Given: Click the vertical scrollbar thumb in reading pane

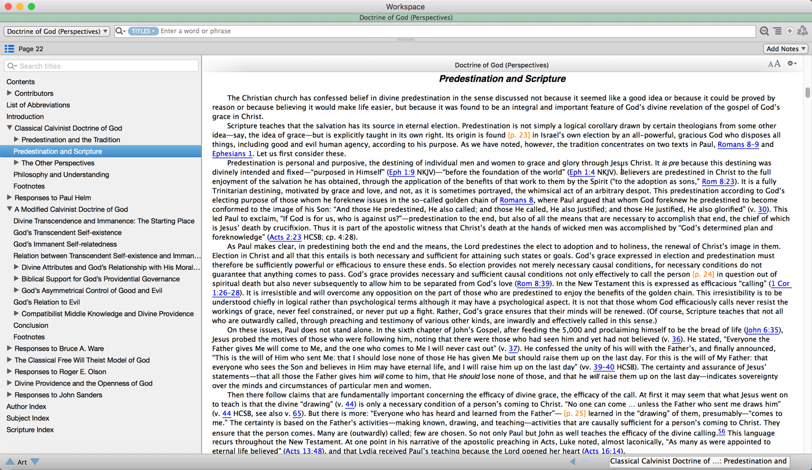Looking at the screenshot, I should [807, 92].
